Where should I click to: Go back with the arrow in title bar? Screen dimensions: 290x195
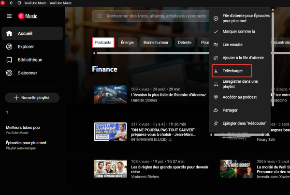(12, 3)
